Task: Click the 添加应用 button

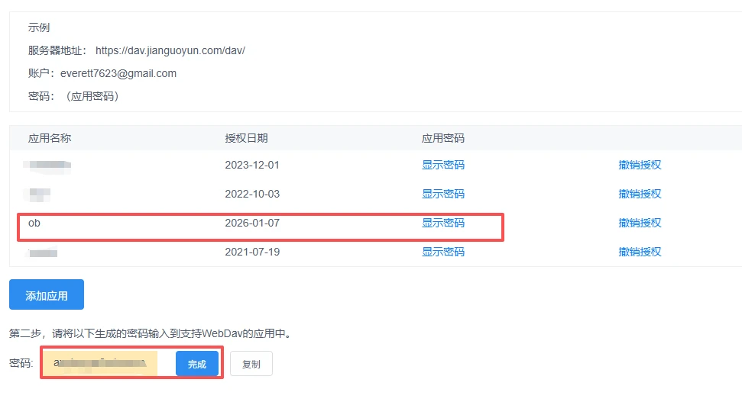Action: [x=47, y=295]
